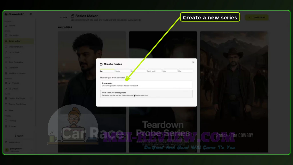Open the Story Templates icon

6,62
